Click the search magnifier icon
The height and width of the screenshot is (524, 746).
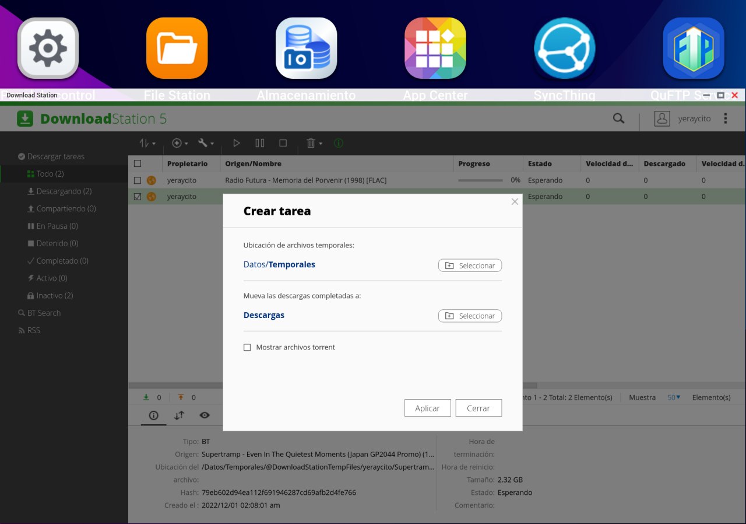(618, 118)
